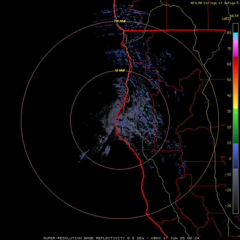The image size is (240, 240).
Task: Click the 70 value on reflectivity scale
Action: [229, 49]
